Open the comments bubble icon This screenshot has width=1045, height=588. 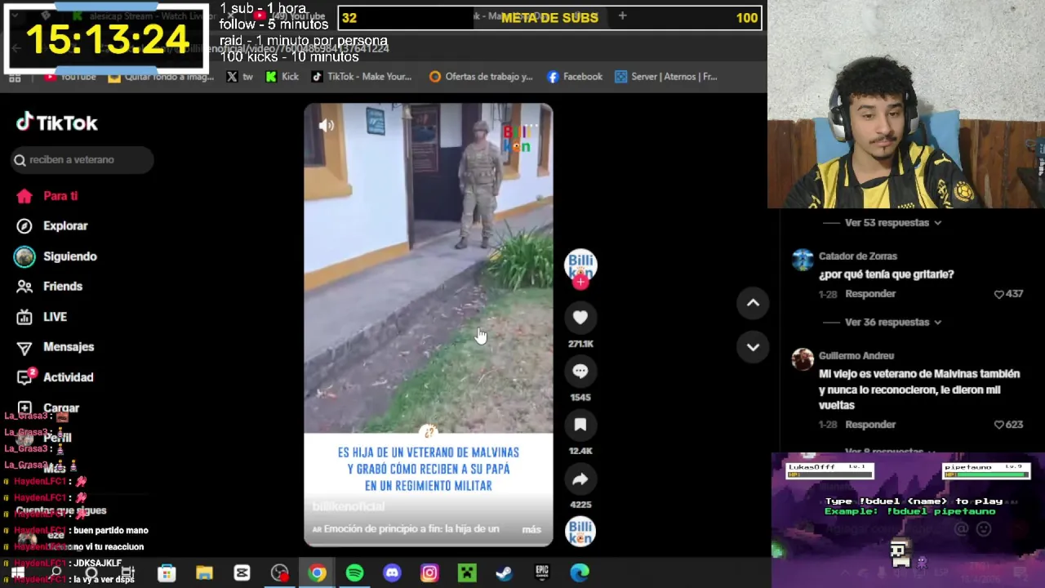(580, 372)
